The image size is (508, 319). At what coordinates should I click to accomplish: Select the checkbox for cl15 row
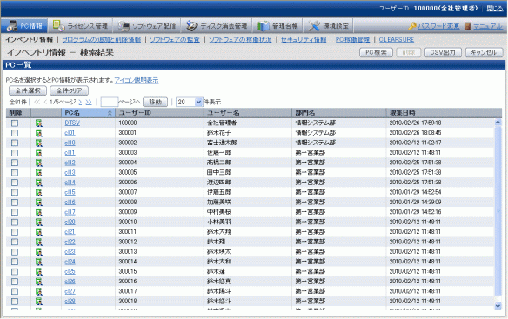[15, 192]
